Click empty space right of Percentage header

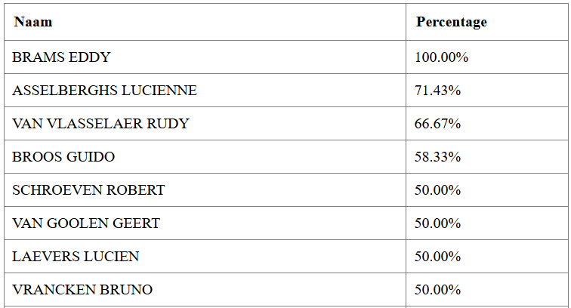[x=527, y=22]
